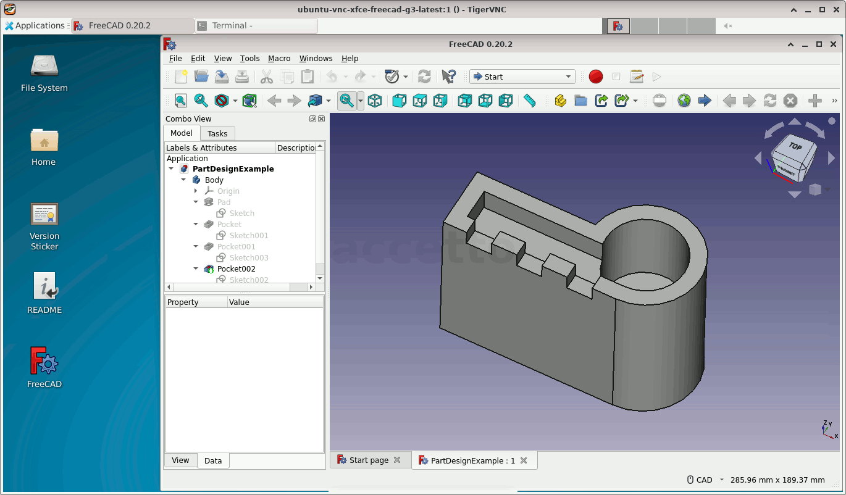Set view to Rear
The image size is (846, 495).
click(465, 101)
